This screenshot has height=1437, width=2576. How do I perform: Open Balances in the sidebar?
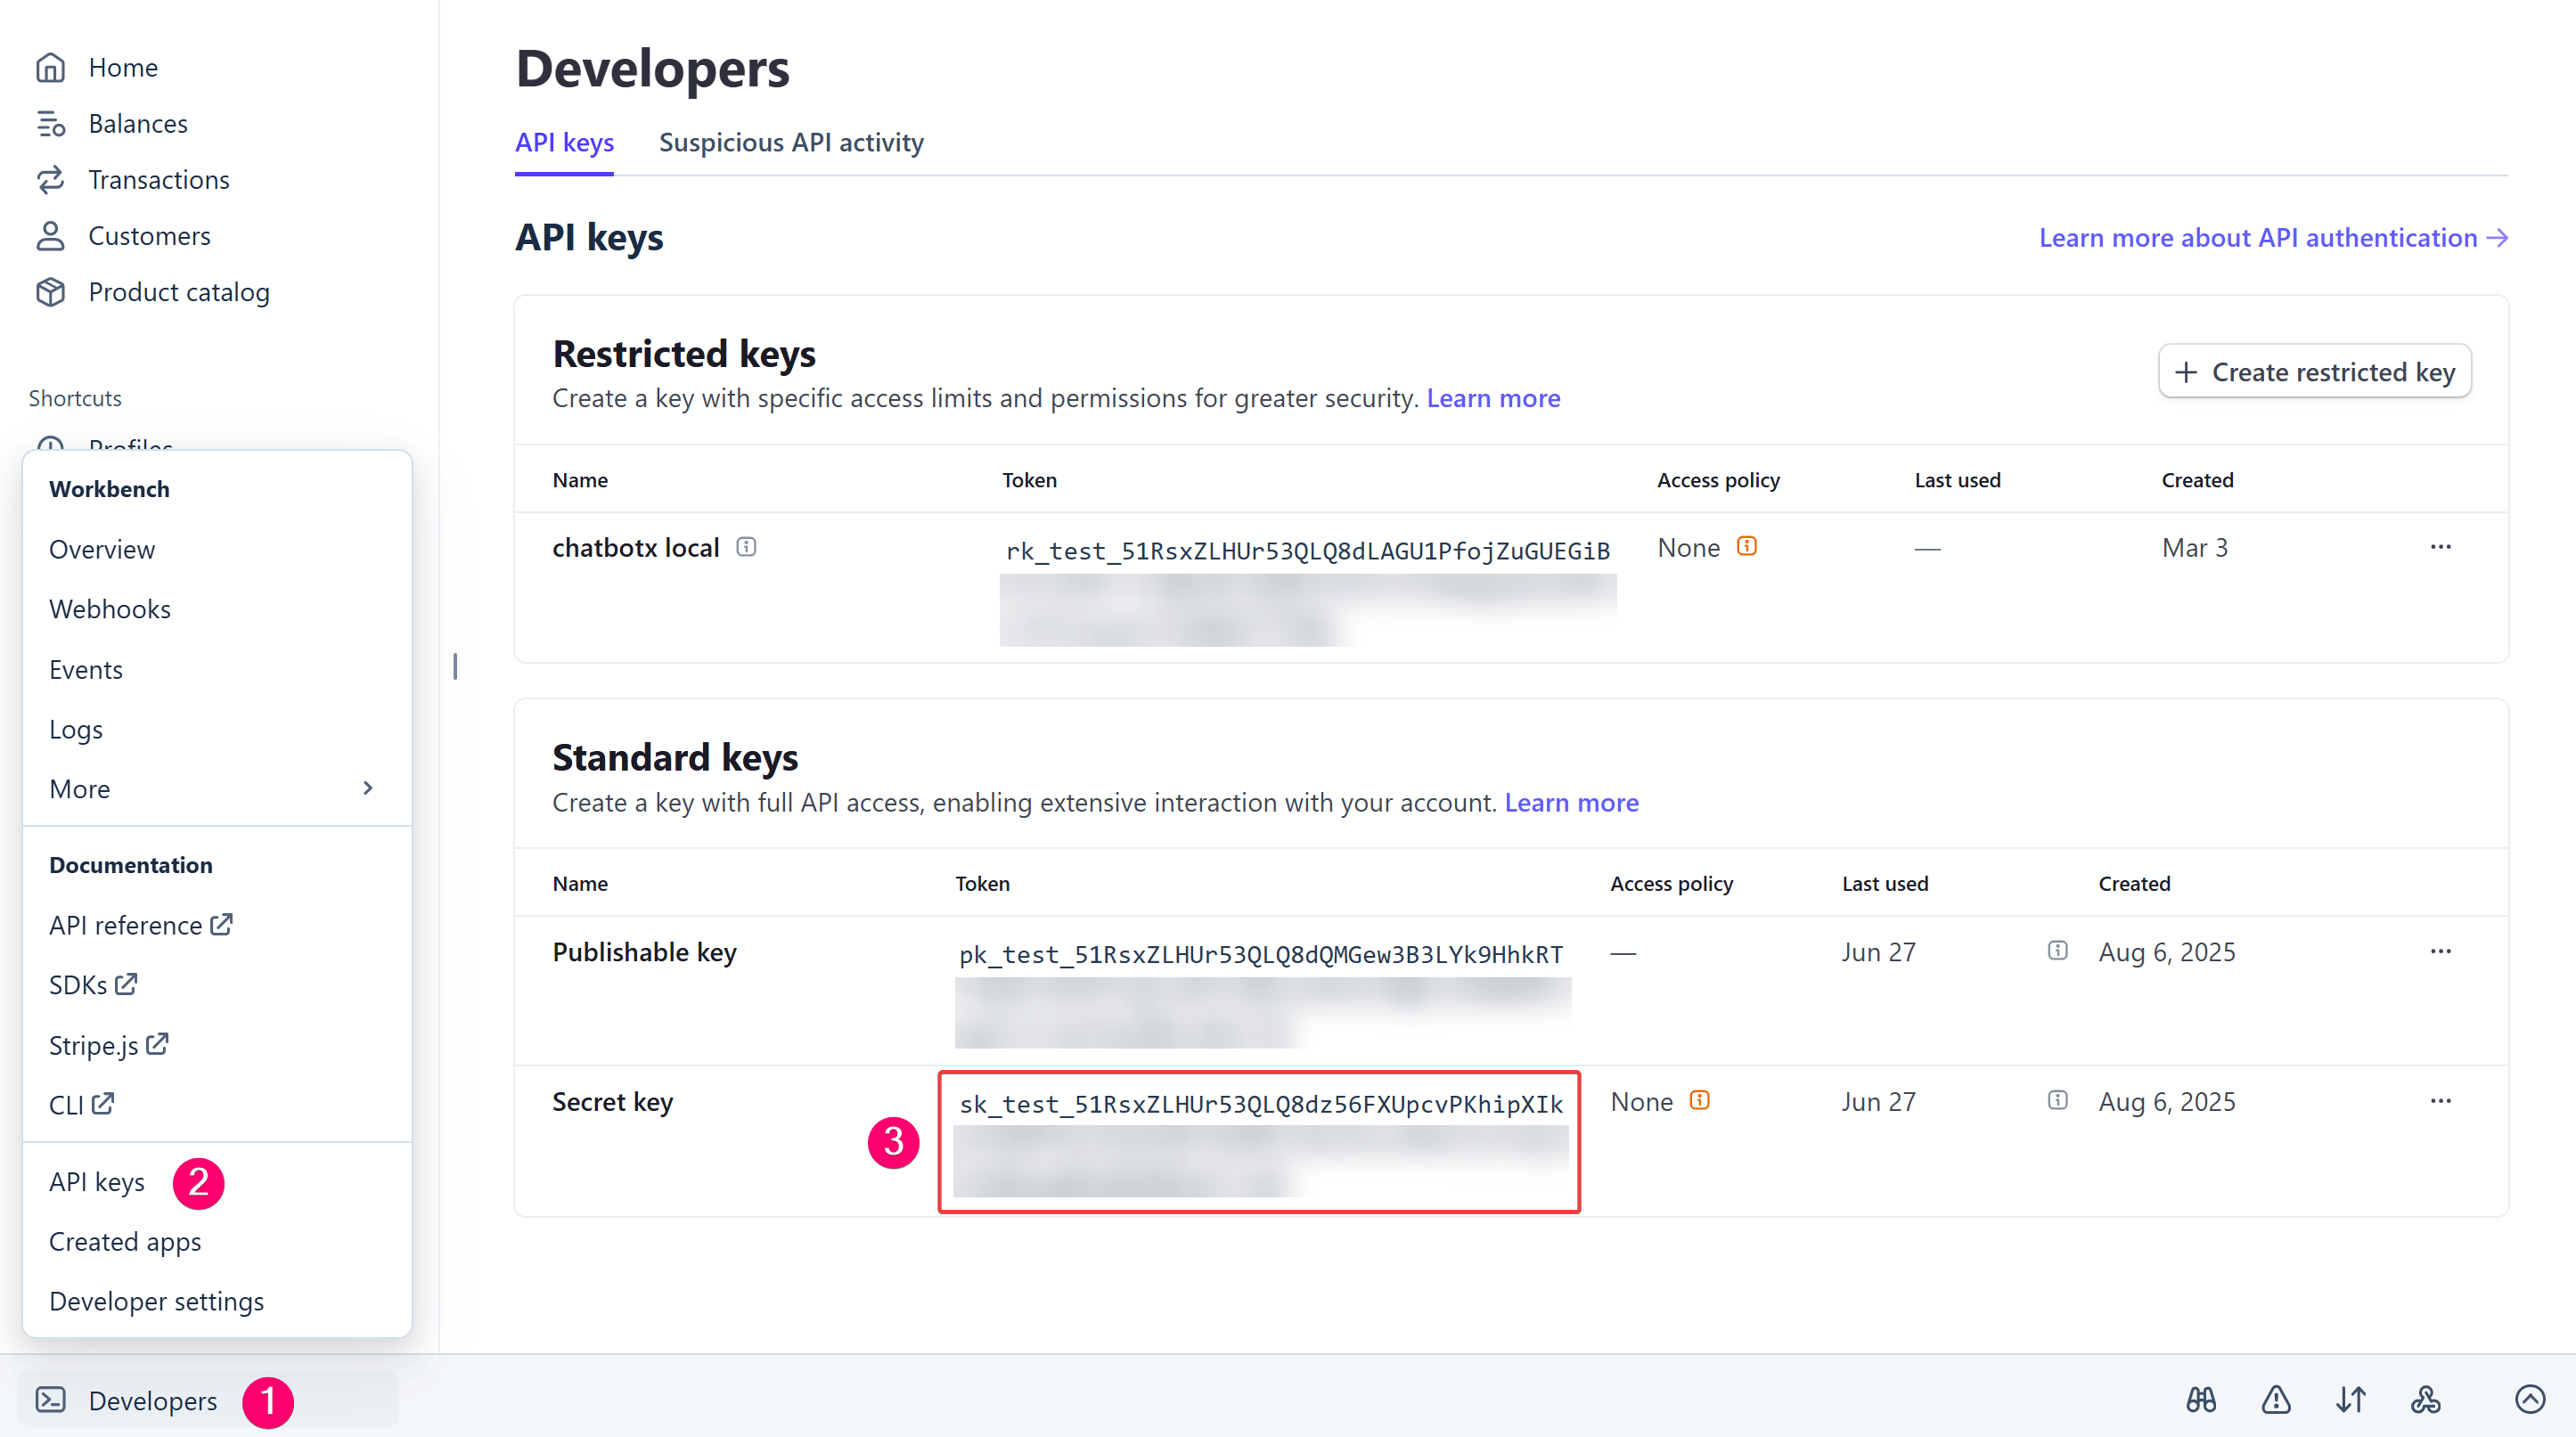[138, 123]
